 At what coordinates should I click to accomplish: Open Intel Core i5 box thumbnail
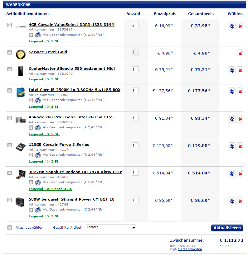21,92
